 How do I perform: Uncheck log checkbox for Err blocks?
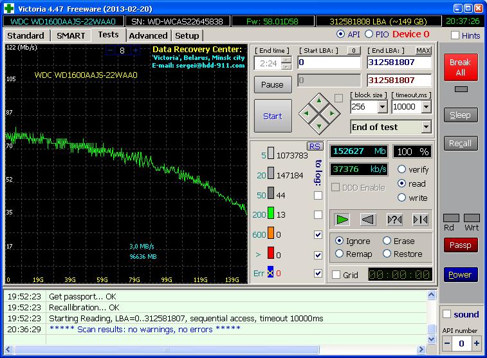[x=318, y=273]
